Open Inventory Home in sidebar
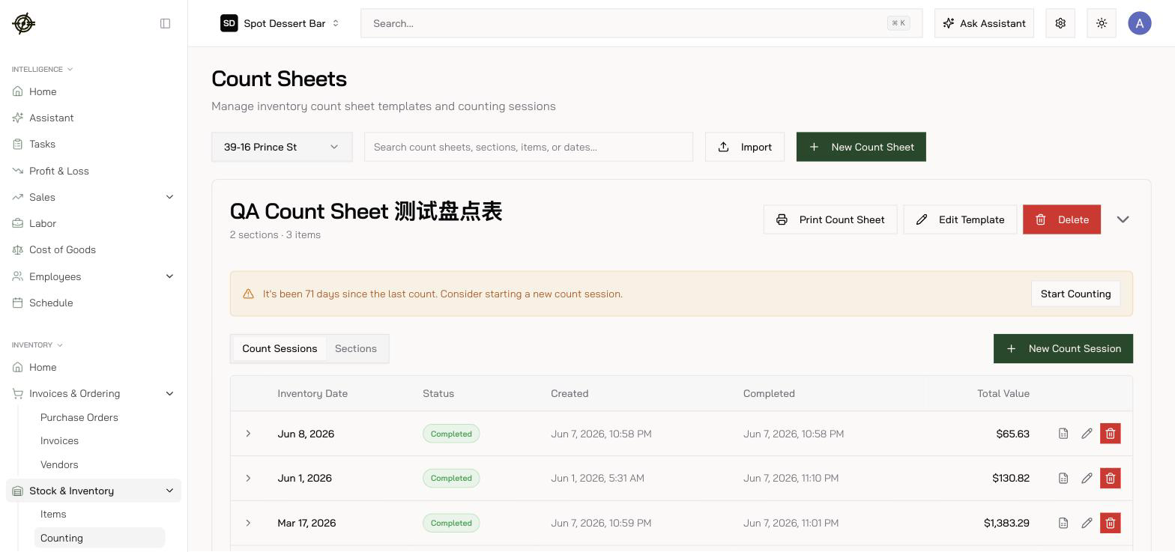Viewport: 1175px width, 552px height. pos(94,367)
